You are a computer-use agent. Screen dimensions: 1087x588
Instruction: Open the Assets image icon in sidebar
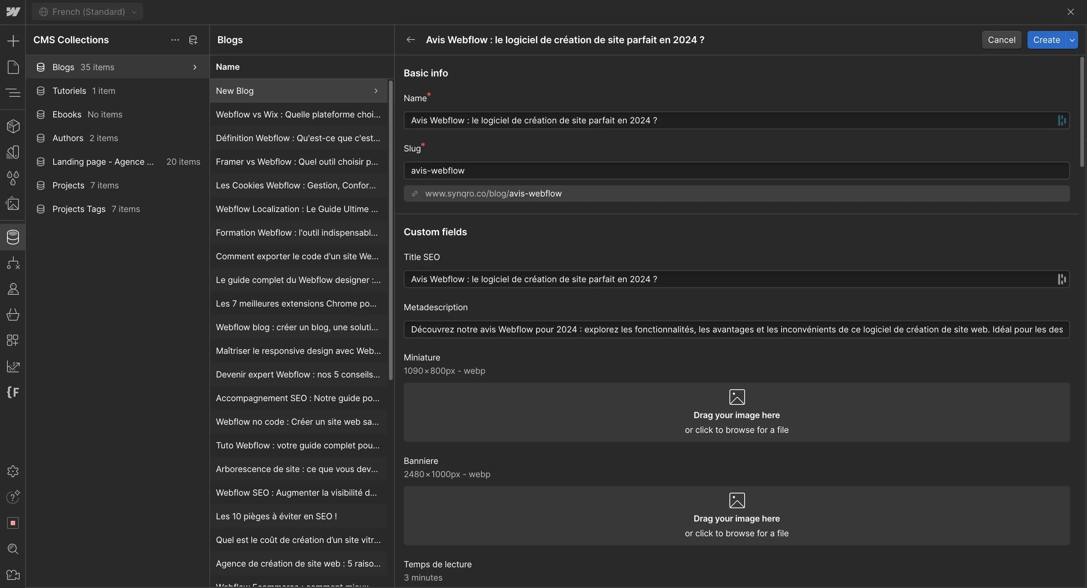click(13, 204)
